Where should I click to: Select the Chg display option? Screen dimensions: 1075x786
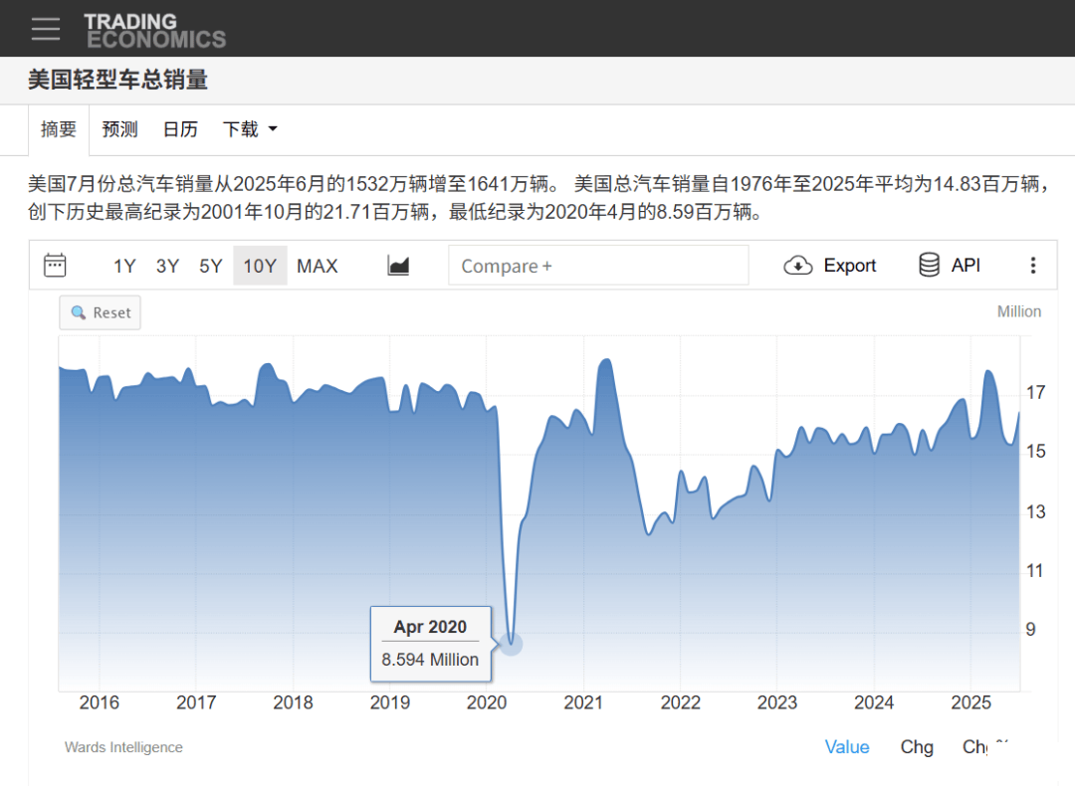coord(917,747)
